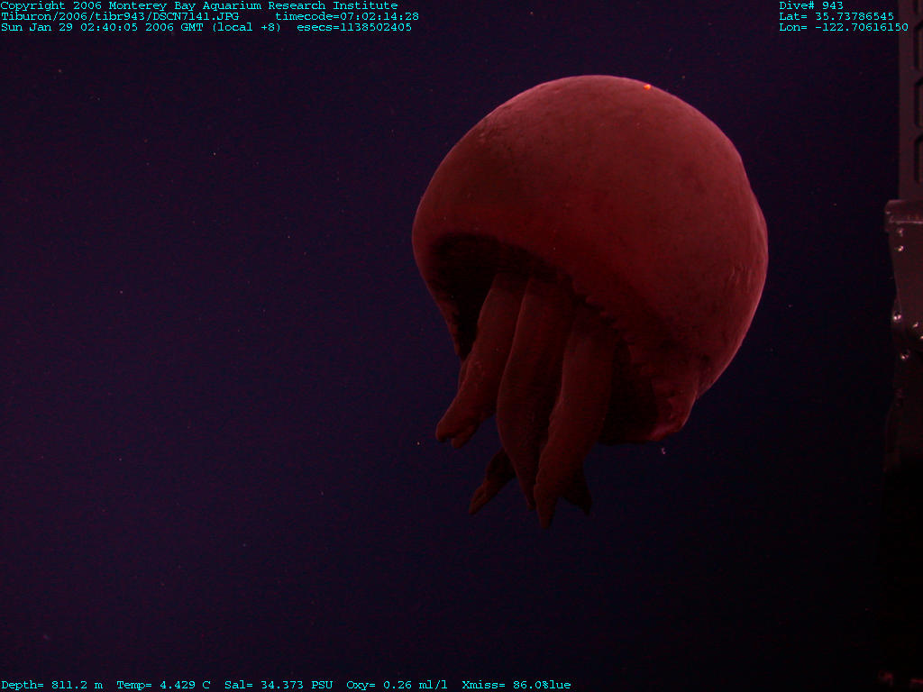Viewport: 923px width, 692px height.
Task: Click the Temp= 4.429 C readout
Action: click(163, 685)
